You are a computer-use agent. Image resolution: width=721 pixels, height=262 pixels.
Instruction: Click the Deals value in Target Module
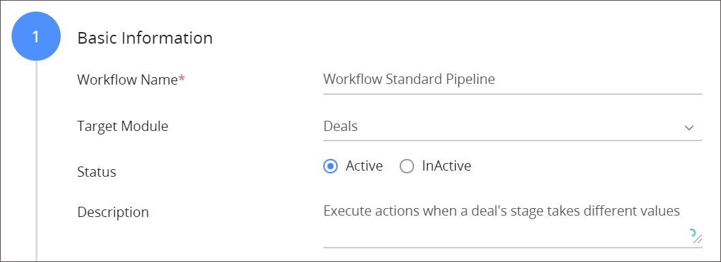(341, 126)
